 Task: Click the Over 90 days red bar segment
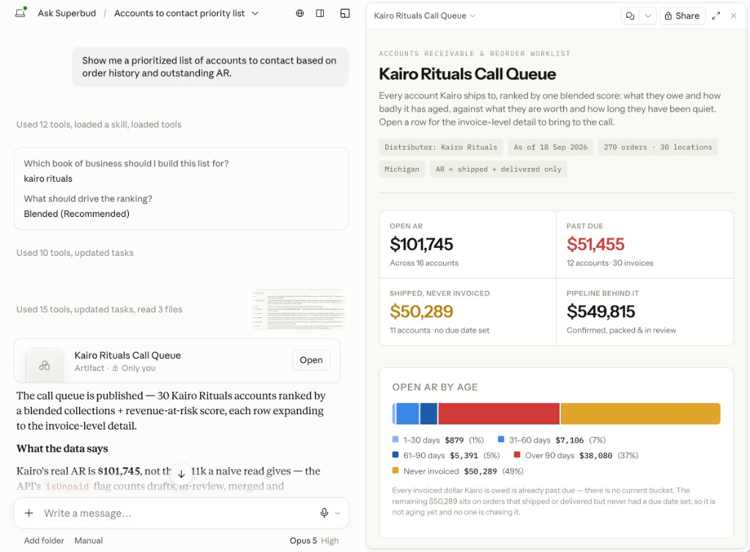tap(499, 413)
